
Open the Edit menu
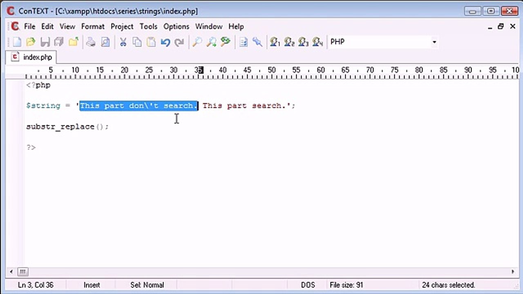[x=47, y=27]
